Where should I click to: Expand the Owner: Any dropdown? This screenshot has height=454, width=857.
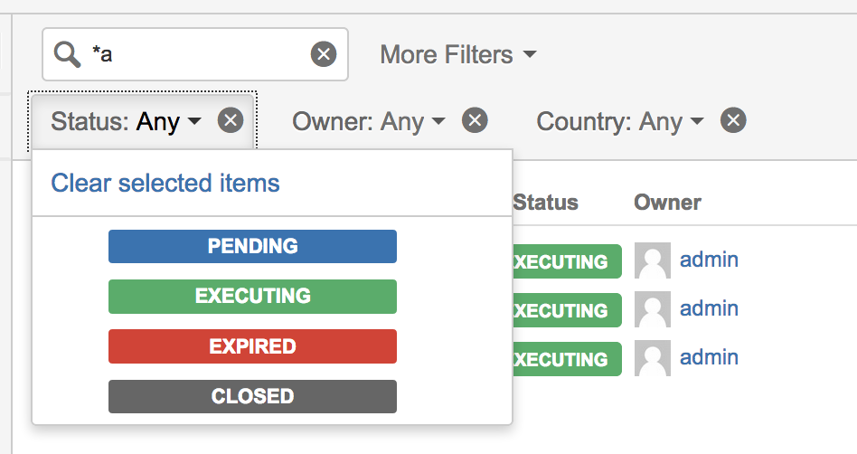[x=369, y=121]
